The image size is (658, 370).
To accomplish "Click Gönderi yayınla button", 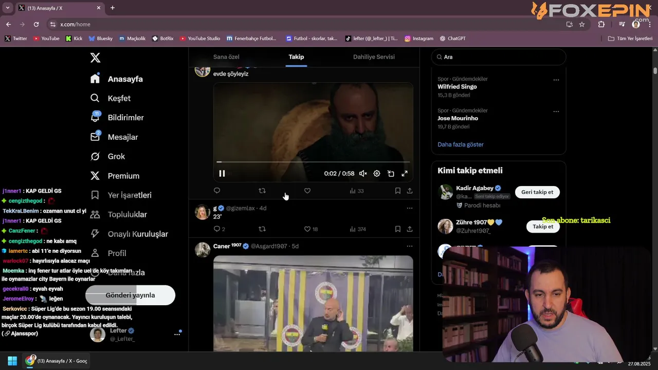I will [130, 295].
